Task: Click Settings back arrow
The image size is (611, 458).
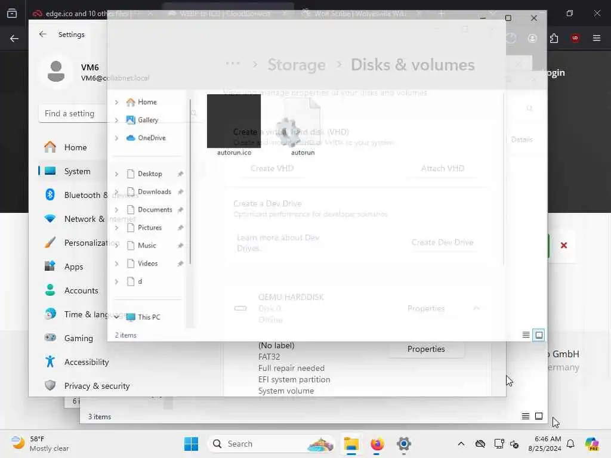Action: [43, 34]
